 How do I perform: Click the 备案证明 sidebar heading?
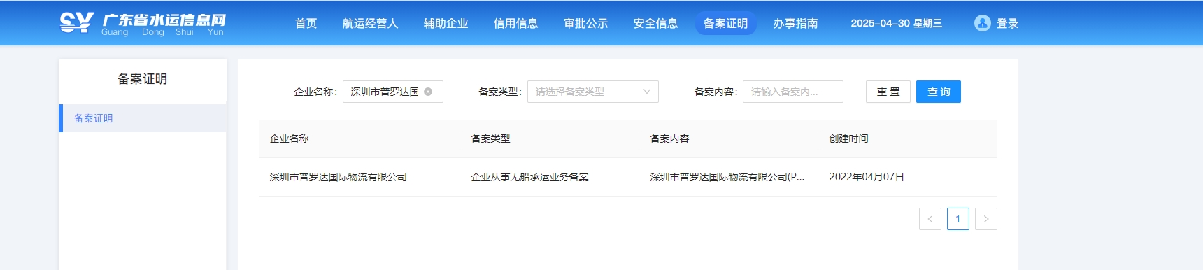pyautogui.click(x=143, y=79)
